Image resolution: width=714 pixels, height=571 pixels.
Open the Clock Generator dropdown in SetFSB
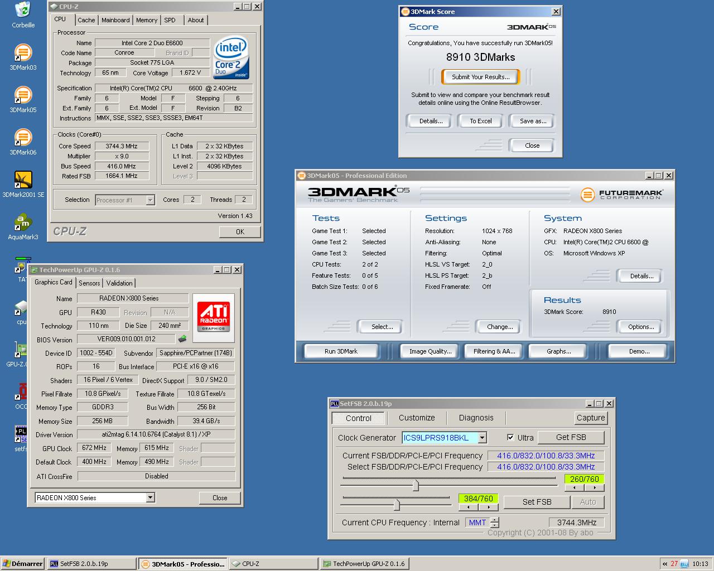tap(483, 438)
